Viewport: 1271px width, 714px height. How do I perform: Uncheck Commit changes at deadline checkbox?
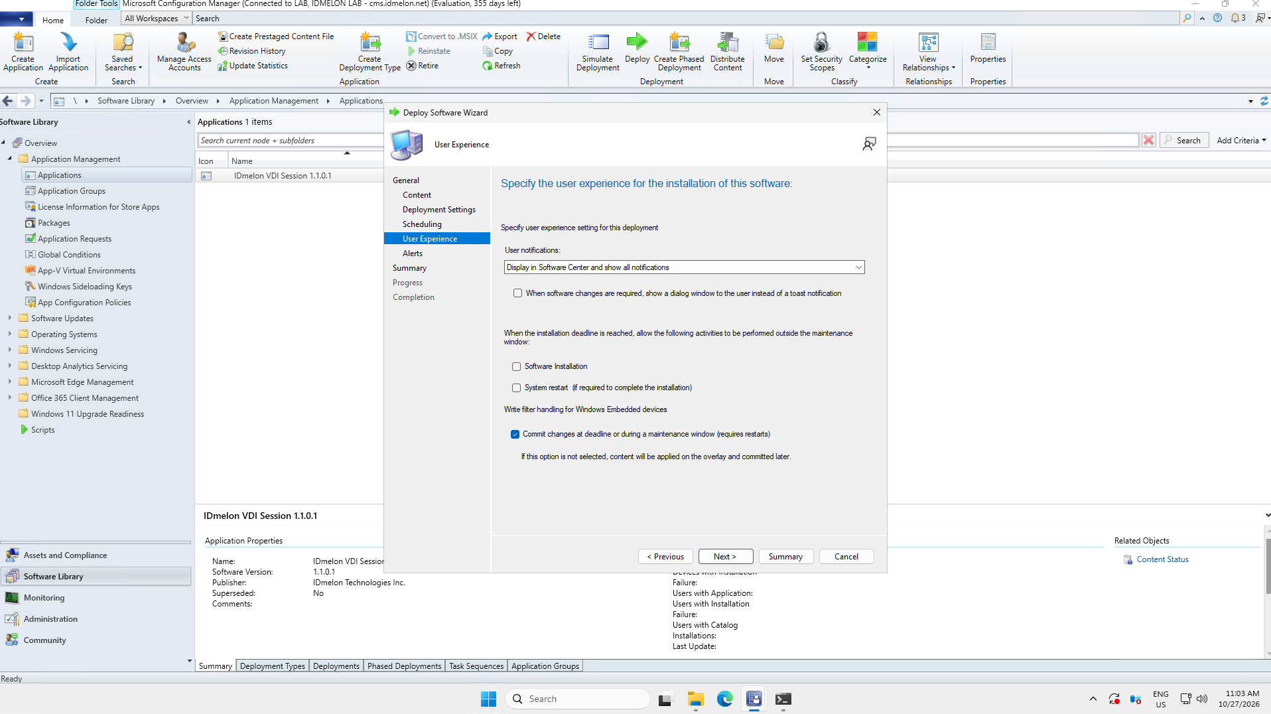[515, 434]
